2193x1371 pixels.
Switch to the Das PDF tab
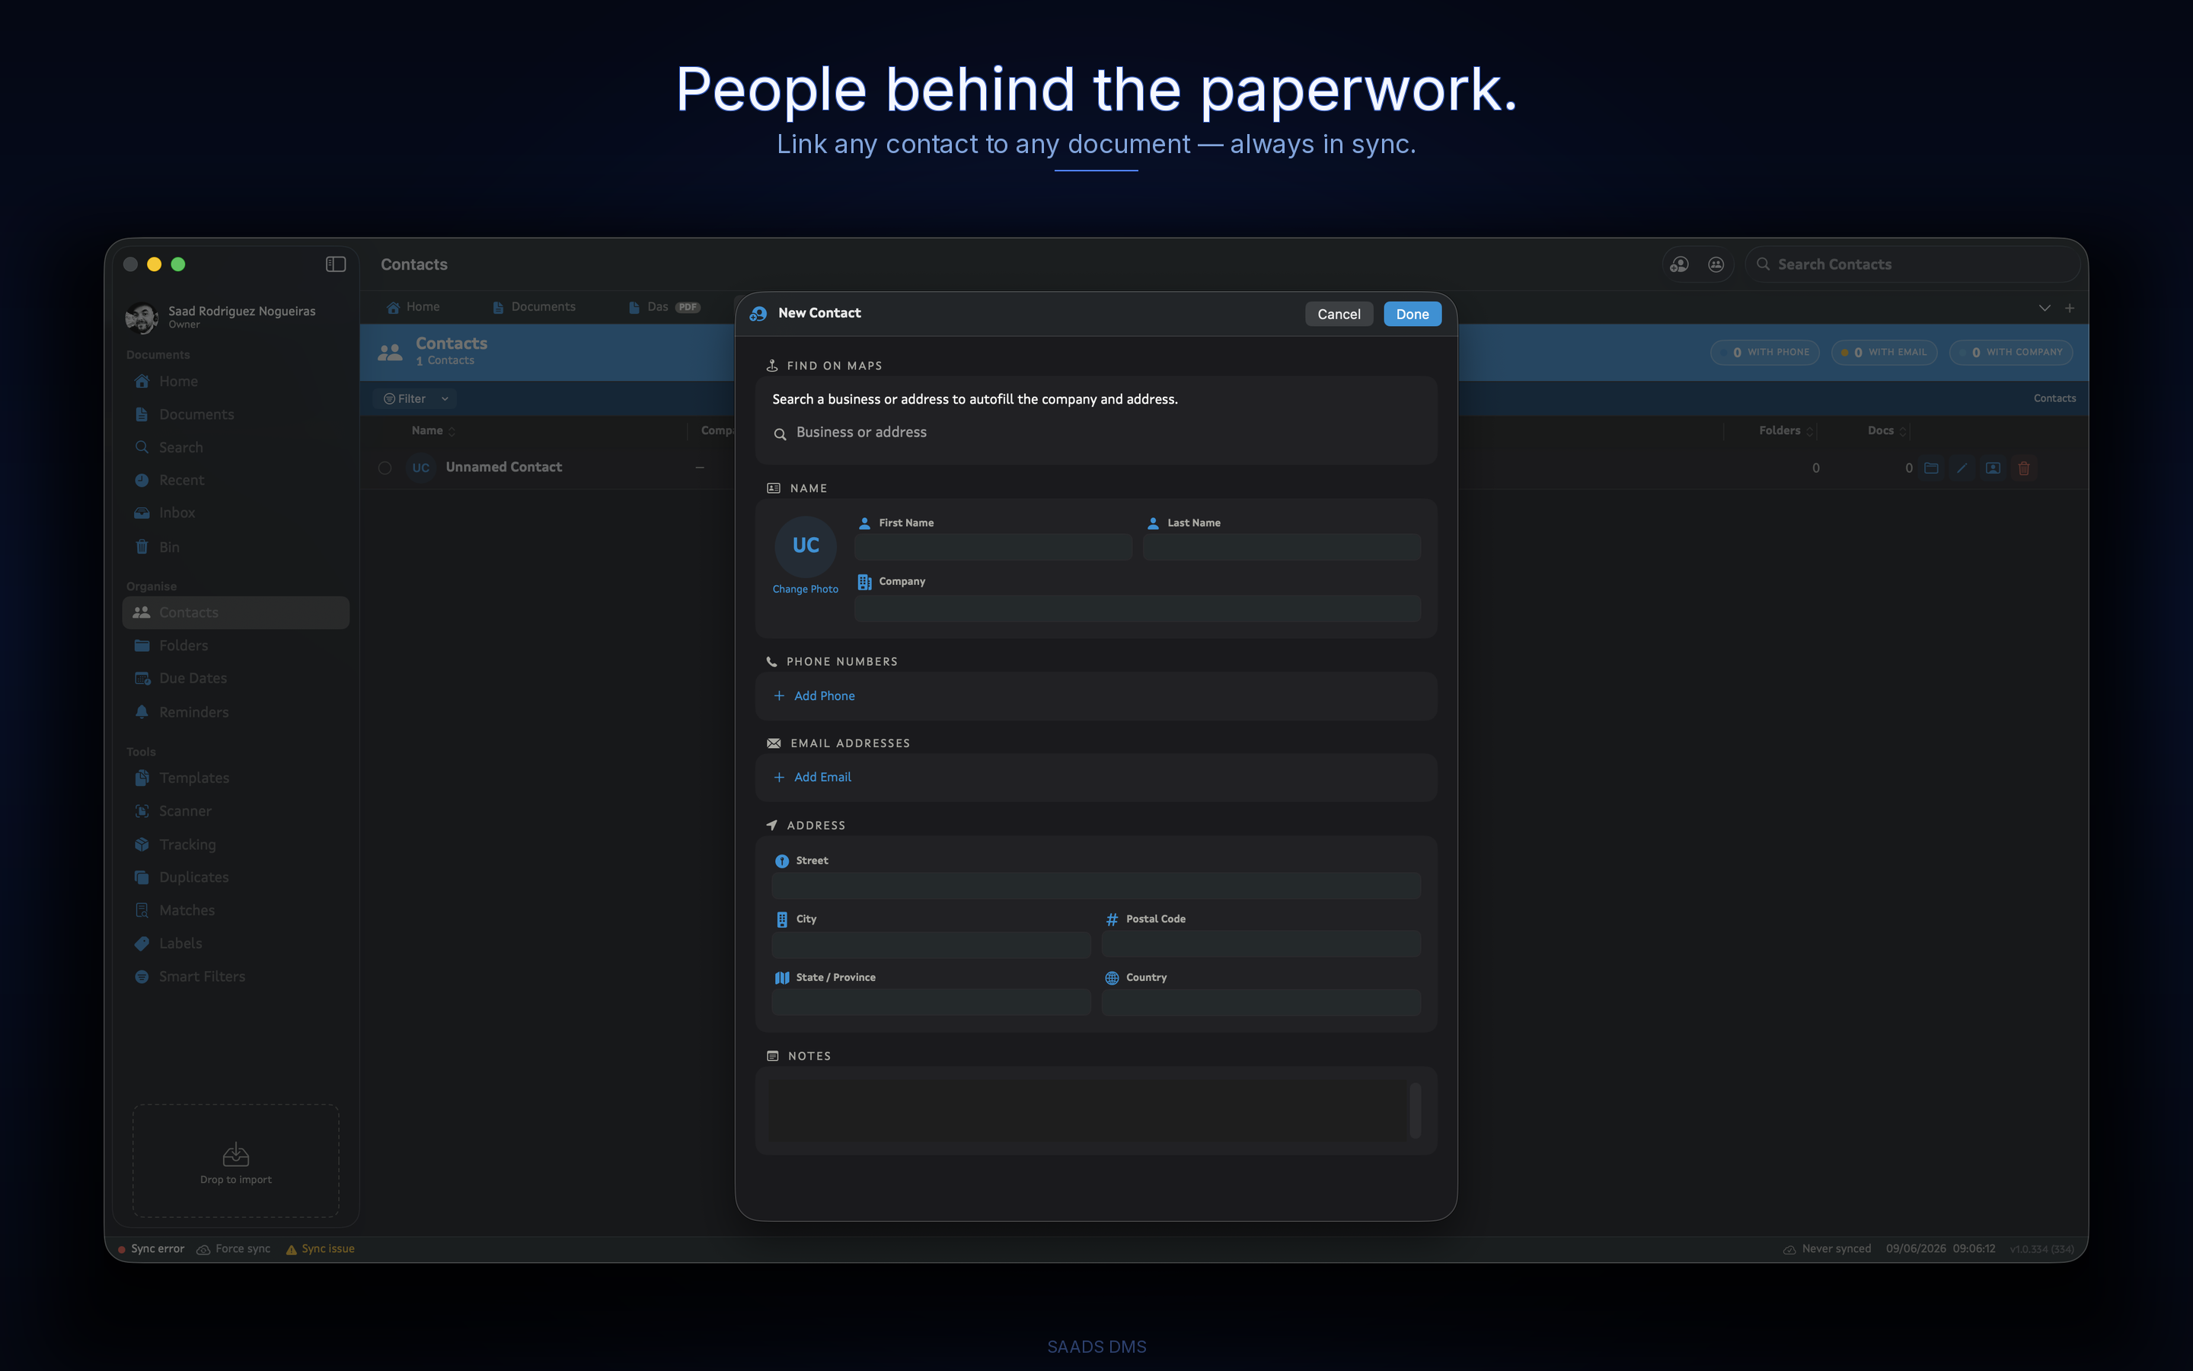pos(664,308)
